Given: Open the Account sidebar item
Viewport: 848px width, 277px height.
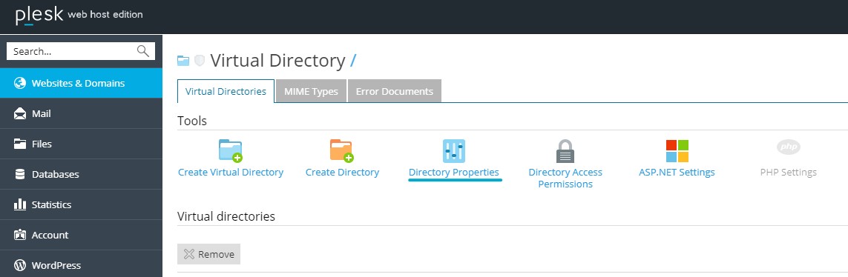Looking at the screenshot, I should [x=81, y=234].
